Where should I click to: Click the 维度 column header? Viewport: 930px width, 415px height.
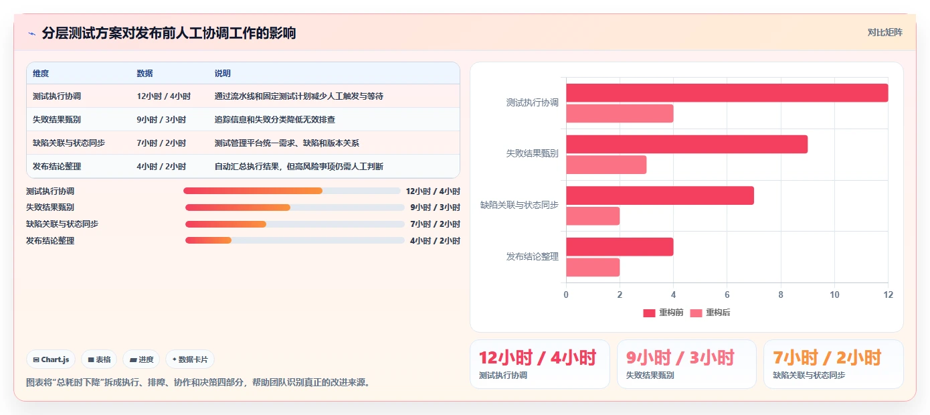pyautogui.click(x=41, y=74)
